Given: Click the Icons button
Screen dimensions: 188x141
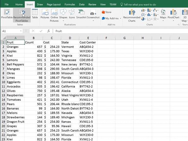Looking at the screenshot, I should (72, 14).
